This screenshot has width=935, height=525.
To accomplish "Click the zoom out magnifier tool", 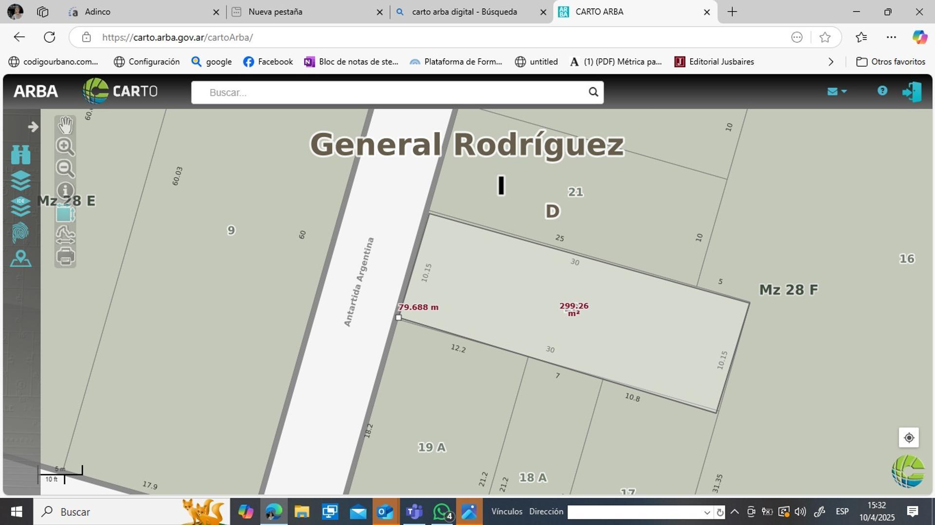I will [x=65, y=169].
